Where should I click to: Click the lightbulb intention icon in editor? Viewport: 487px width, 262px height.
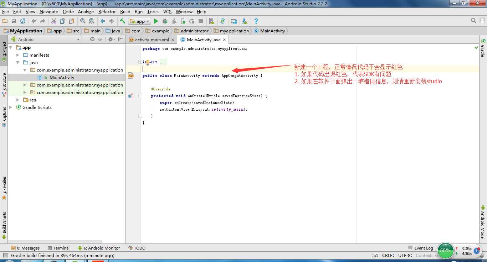147,62
